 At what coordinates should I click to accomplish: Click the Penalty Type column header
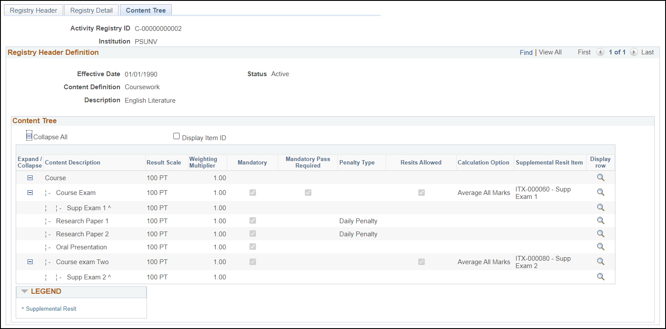(x=357, y=162)
